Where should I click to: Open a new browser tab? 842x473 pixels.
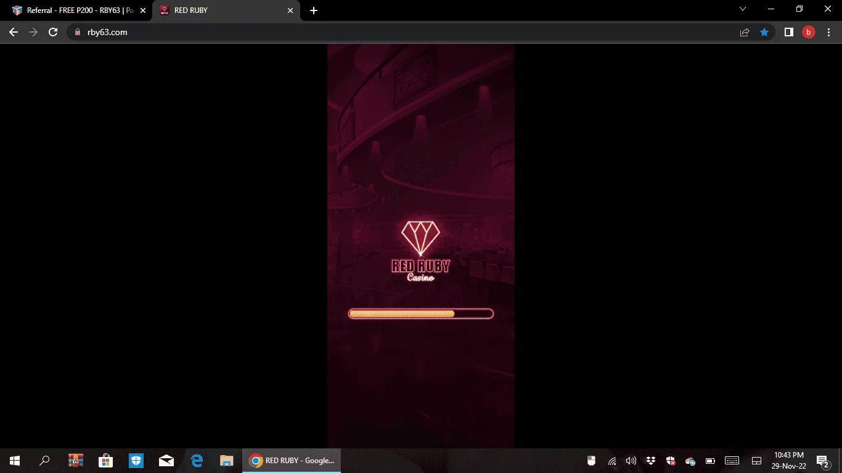click(314, 10)
